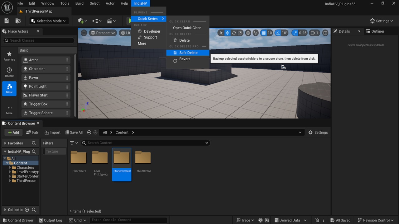
Task: Close the Details panel tab
Action: (x=359, y=31)
